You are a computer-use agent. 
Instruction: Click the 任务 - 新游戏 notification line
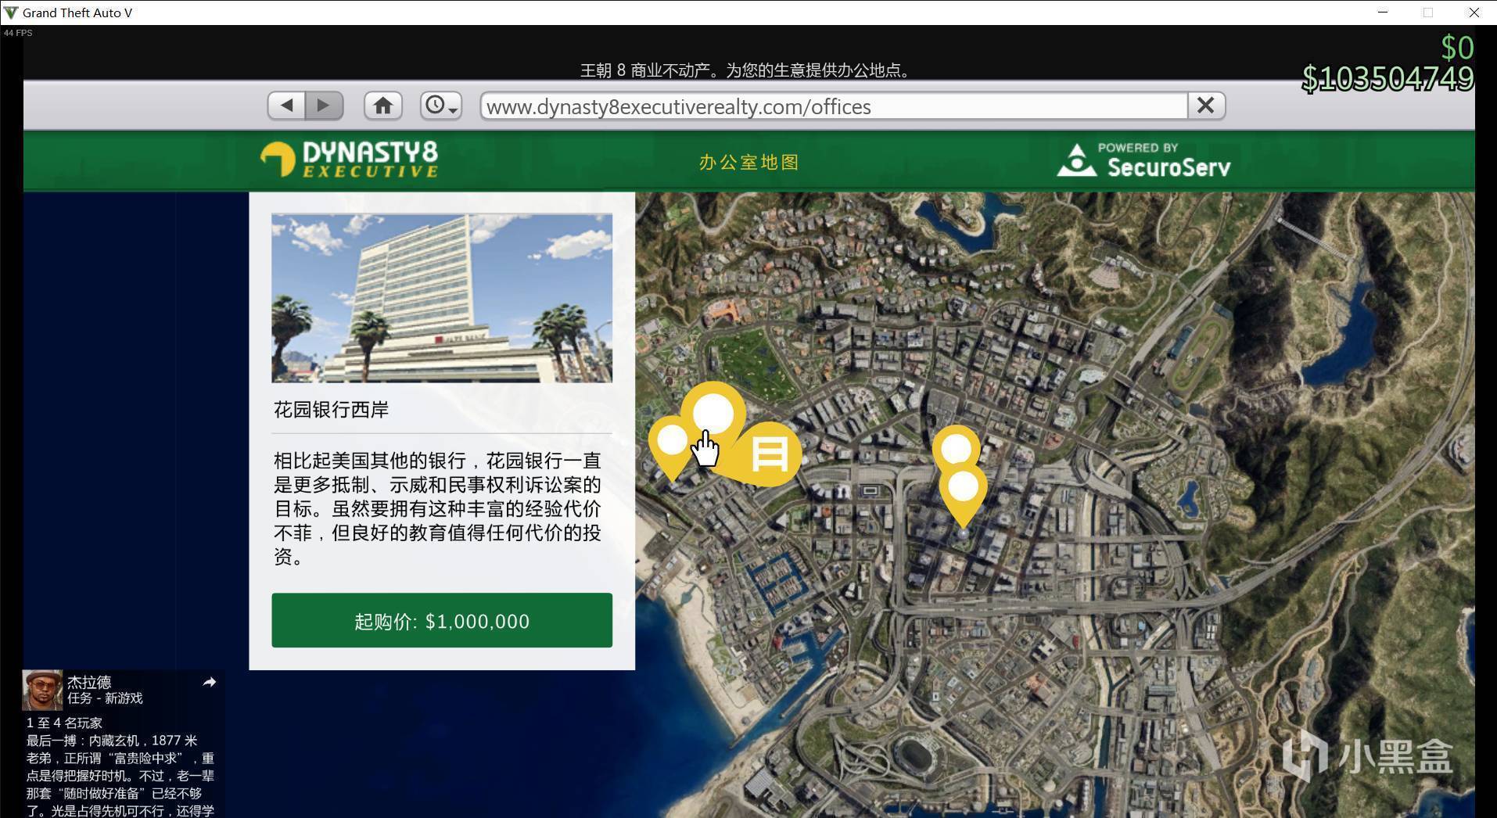coord(105,698)
